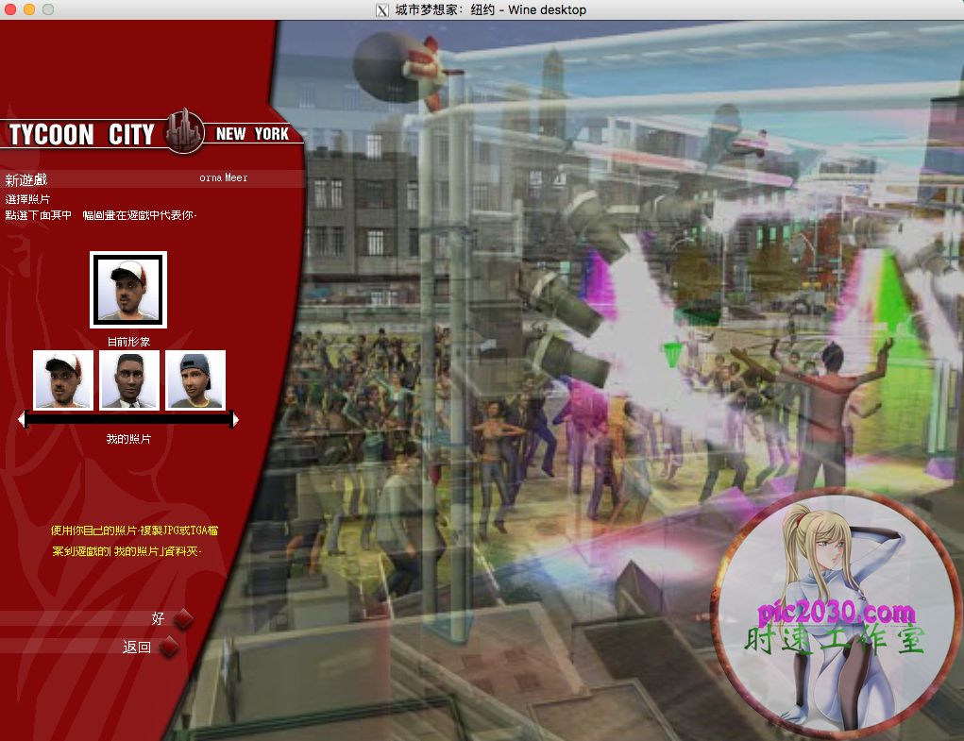Close the Wine desktop window
Screen dimensions: 964x741
tap(9, 9)
